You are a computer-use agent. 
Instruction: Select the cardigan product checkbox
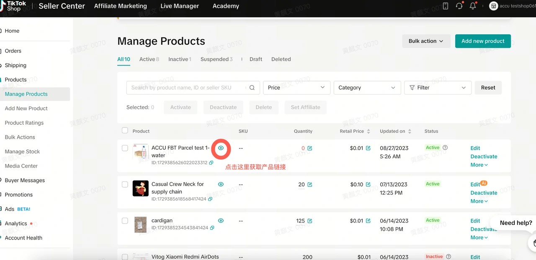coord(125,221)
